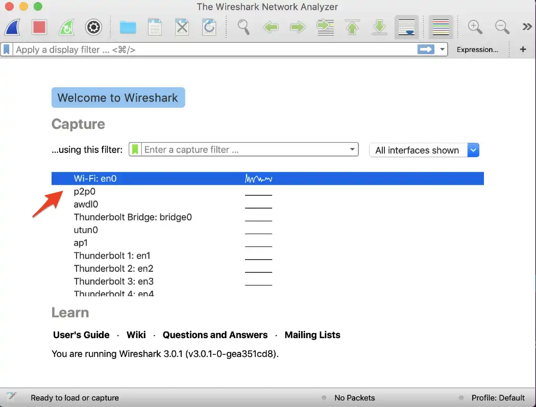Open the Expression... filter builder

click(477, 49)
